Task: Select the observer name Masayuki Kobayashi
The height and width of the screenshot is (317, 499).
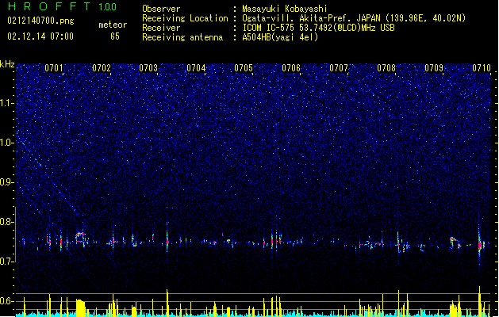Action: tap(285, 9)
